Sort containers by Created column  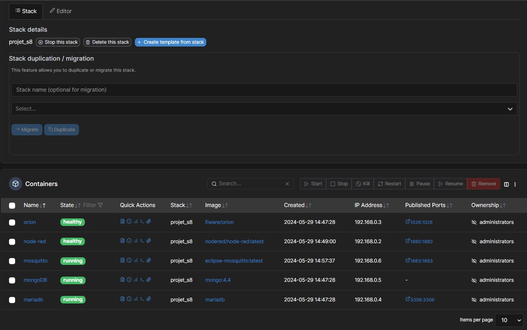(298, 205)
